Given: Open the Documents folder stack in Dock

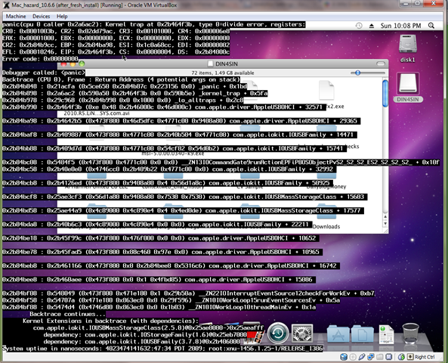Looking at the screenshot, I should pos(362,334).
